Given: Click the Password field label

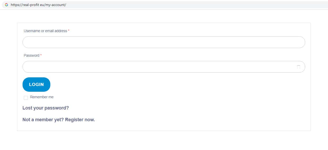Looking at the screenshot, I should [31, 55].
